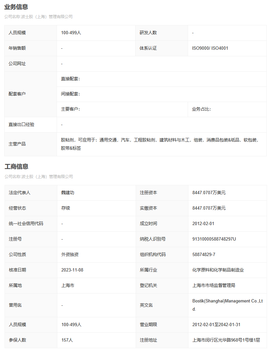Image resolution: width=272 pixels, height=362 pixels.
Task: Click the business term '2012-02-01至2042-01-31'
Action: [x=216, y=325]
